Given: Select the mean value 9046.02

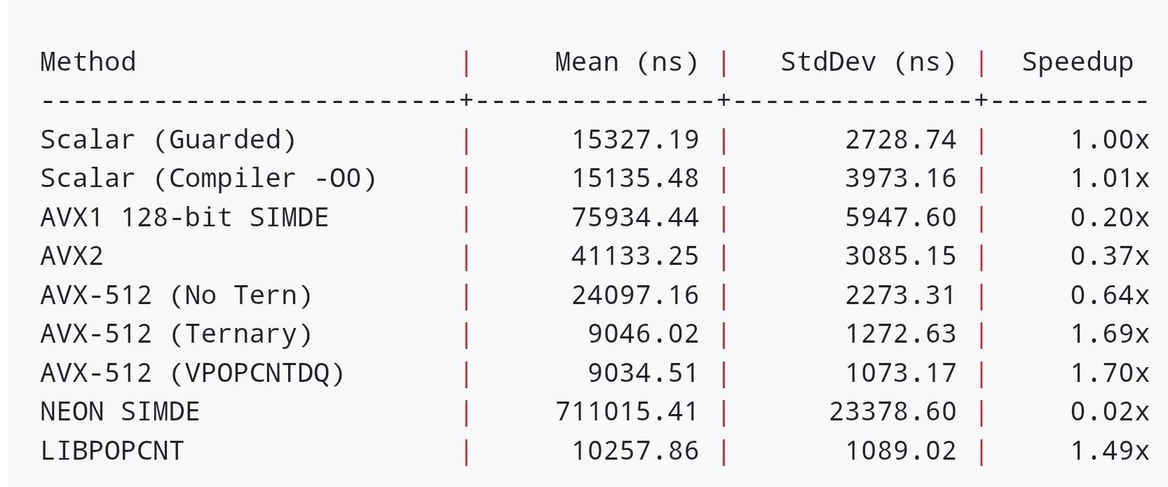Looking at the screenshot, I should [643, 334].
